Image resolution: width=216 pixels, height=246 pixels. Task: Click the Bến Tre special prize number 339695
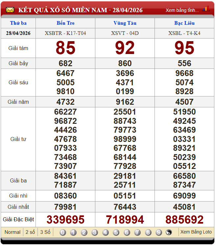point(65,220)
